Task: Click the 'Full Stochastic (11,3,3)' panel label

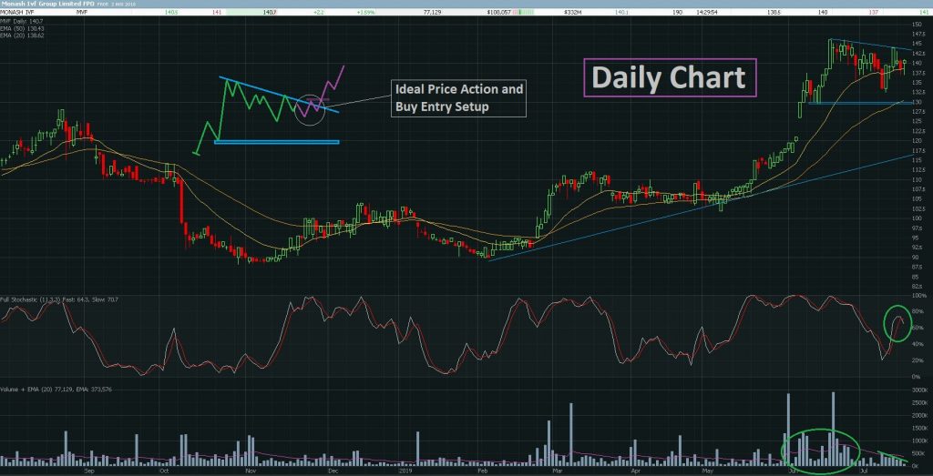Action: click(28, 300)
